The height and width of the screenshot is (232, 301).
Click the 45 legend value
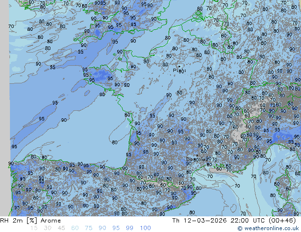click(61, 228)
